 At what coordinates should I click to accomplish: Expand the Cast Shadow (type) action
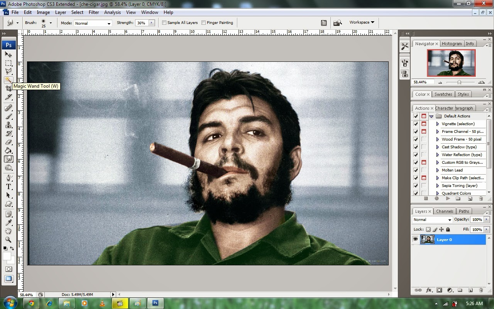tap(438, 147)
